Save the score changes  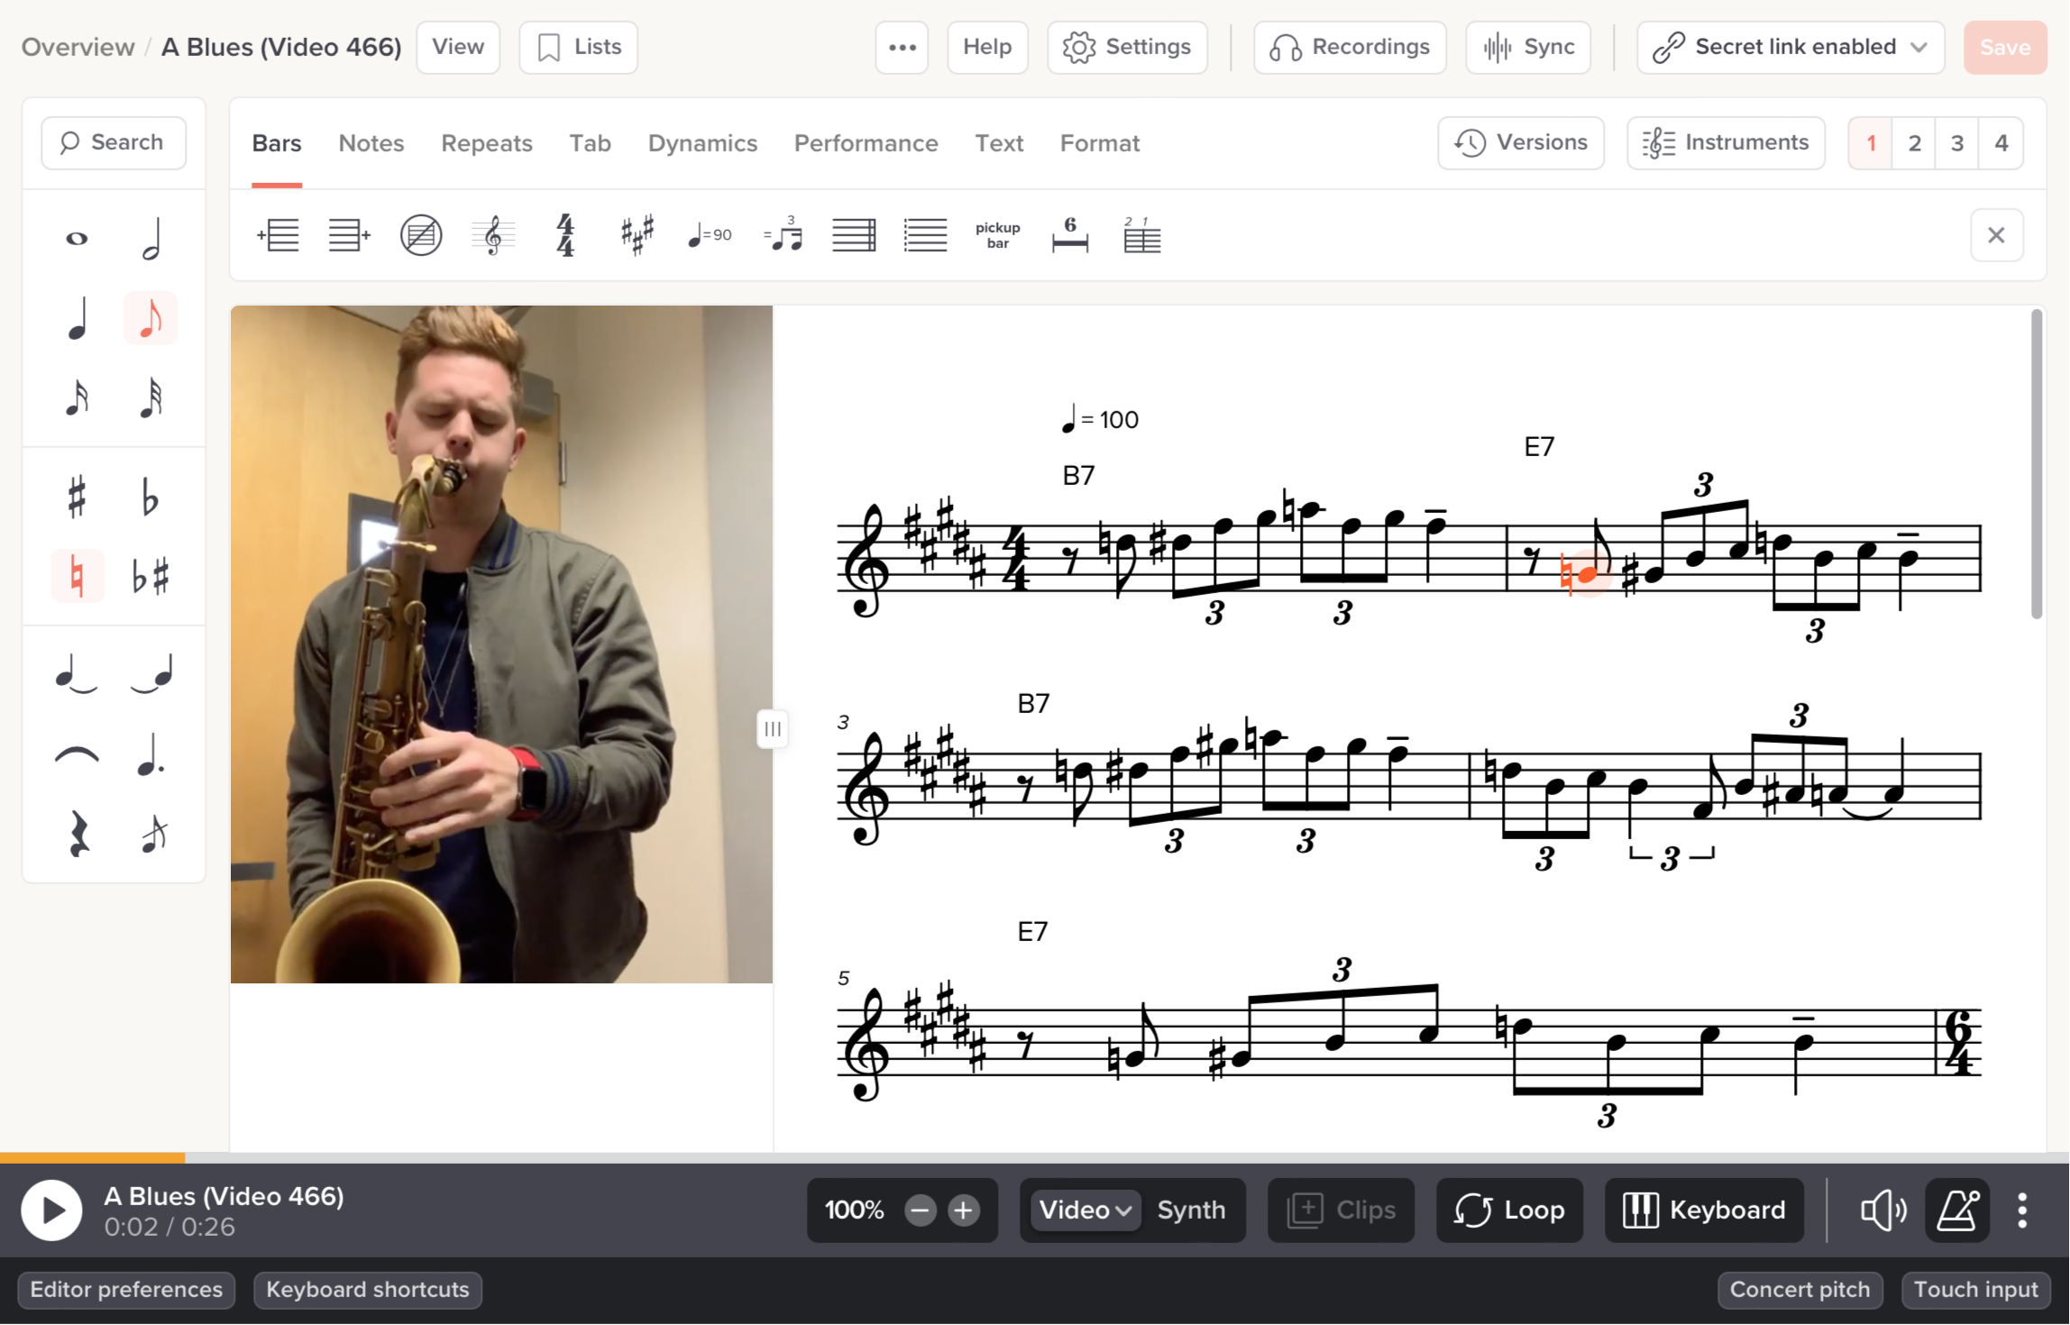pos(2004,47)
